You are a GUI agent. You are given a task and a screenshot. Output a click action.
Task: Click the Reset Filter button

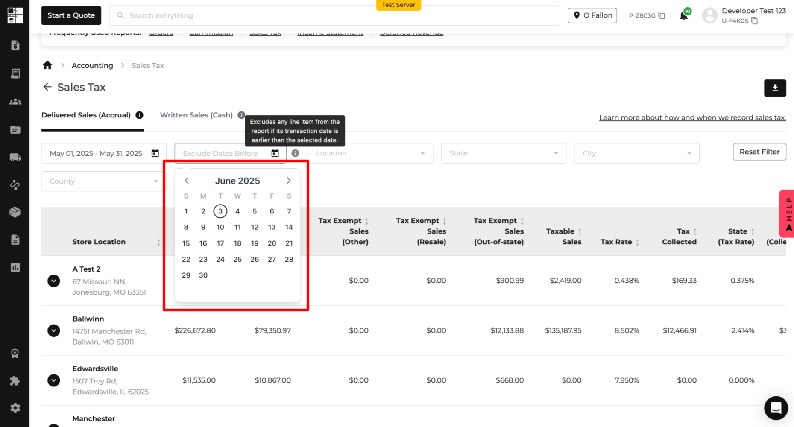point(759,152)
